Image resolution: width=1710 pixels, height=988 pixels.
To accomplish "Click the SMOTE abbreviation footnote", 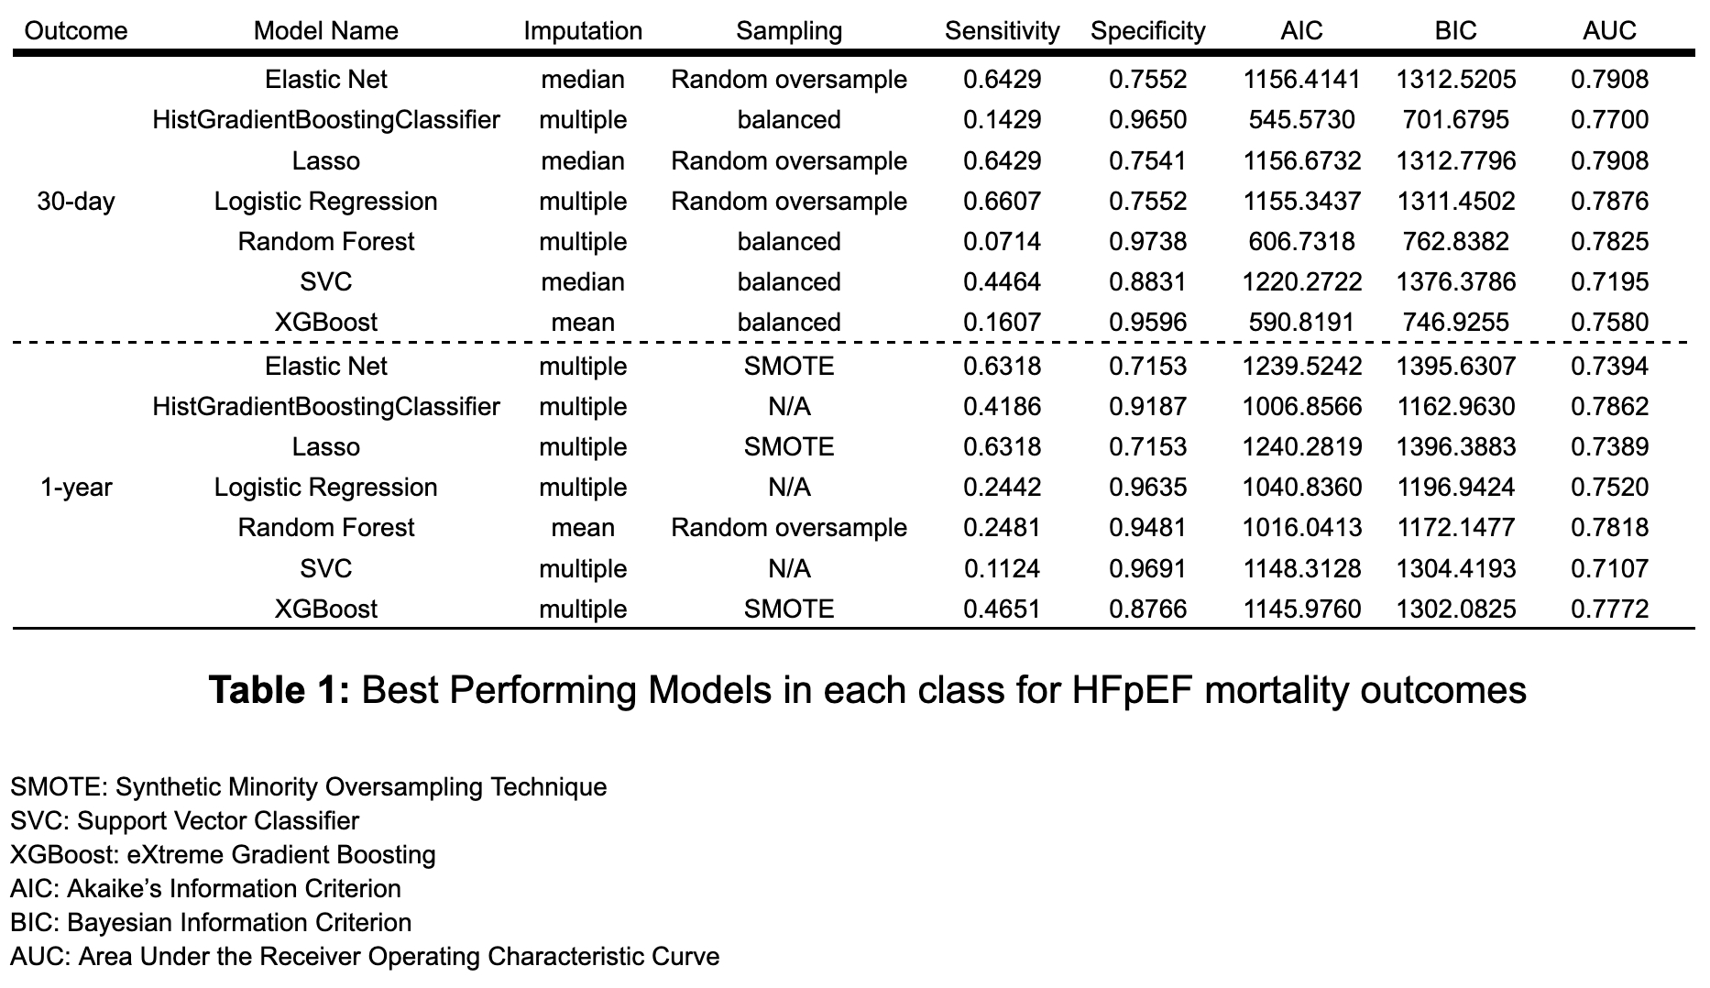I will [308, 787].
